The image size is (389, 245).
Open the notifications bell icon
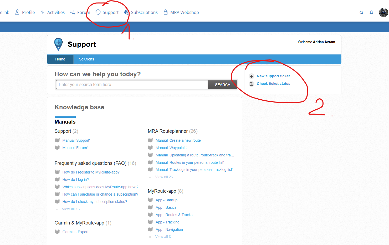point(371,12)
